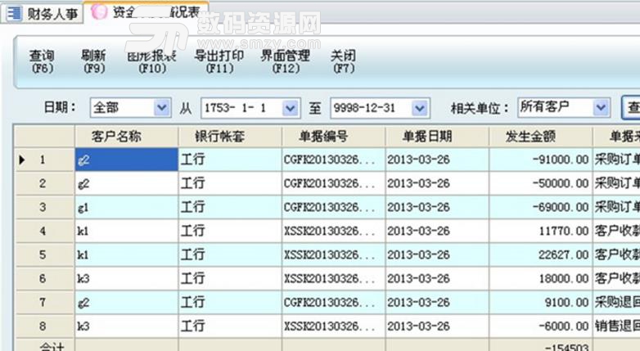Sort by the 银行帐套 column header
This screenshot has height=351, width=640.
pyautogui.click(x=230, y=137)
